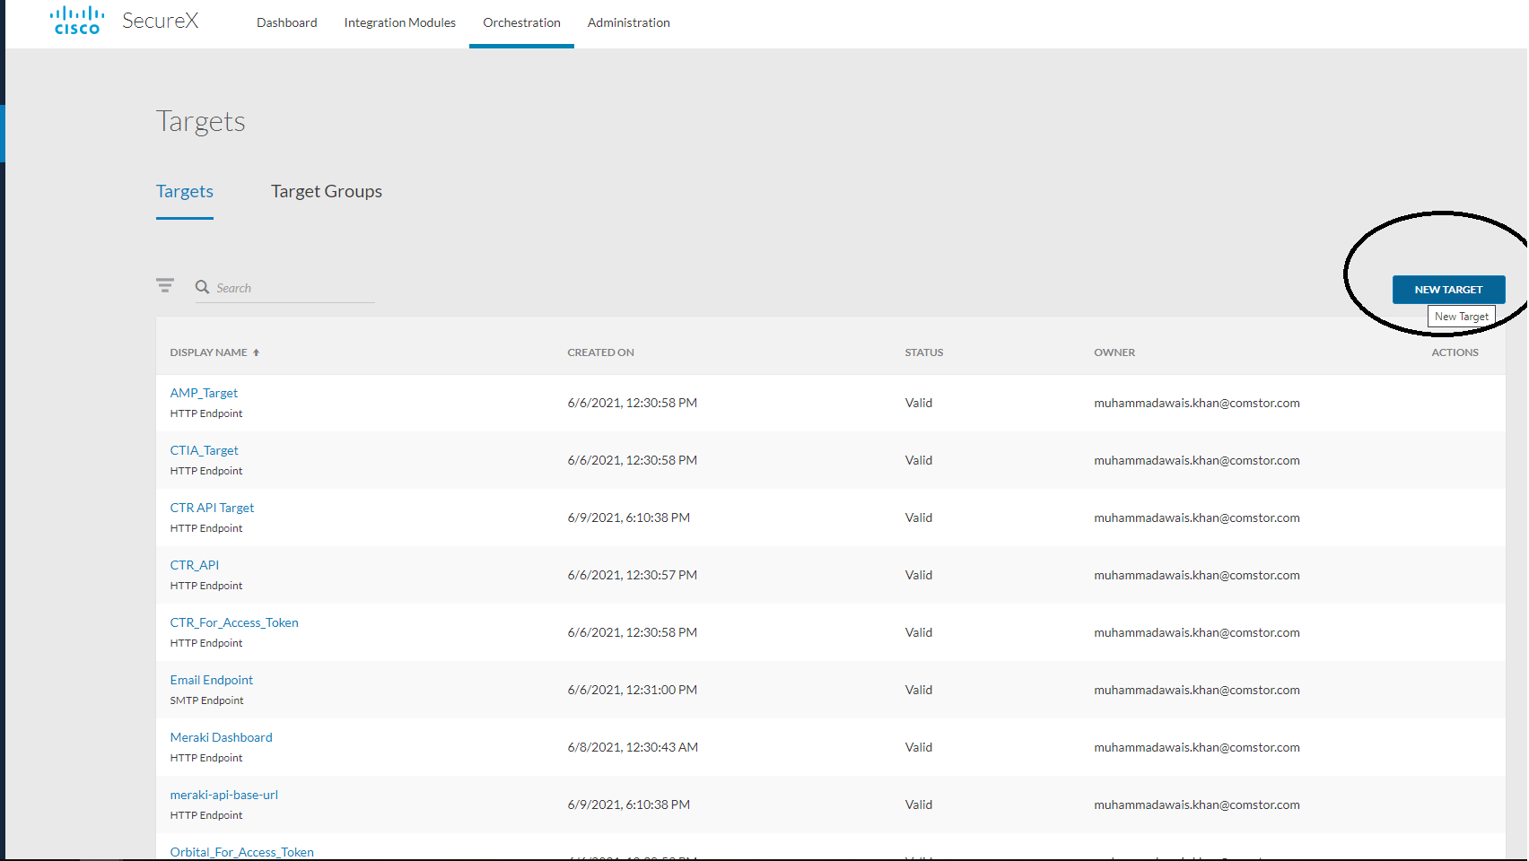Sort by the CREATED ON column header
The width and height of the screenshot is (1529, 861).
(x=600, y=352)
